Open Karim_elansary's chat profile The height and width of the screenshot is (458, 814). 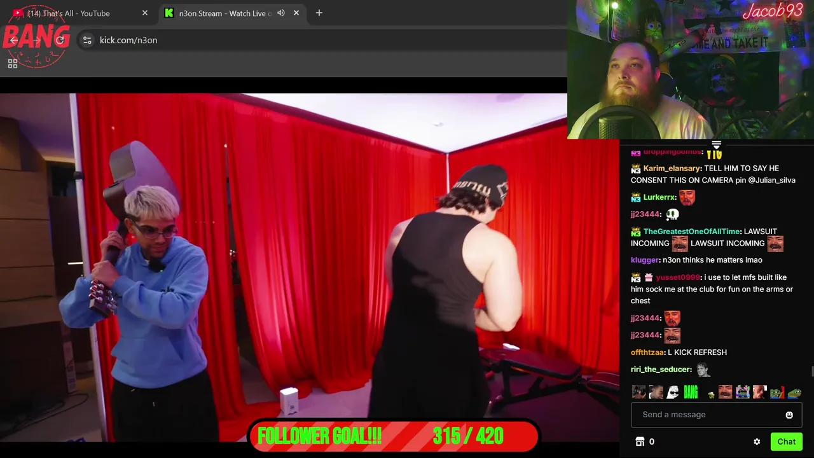click(672, 169)
